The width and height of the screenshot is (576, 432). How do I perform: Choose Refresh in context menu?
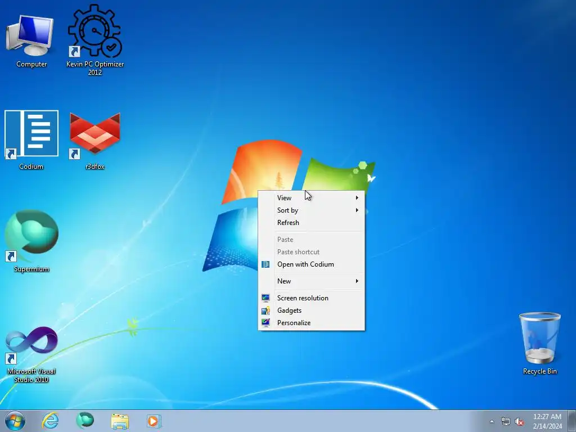tap(312, 223)
